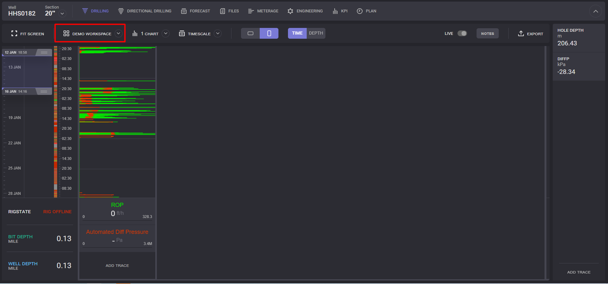Click the 16 JAN 14:16 range handle
This screenshot has width=608, height=284.
[x=44, y=91]
